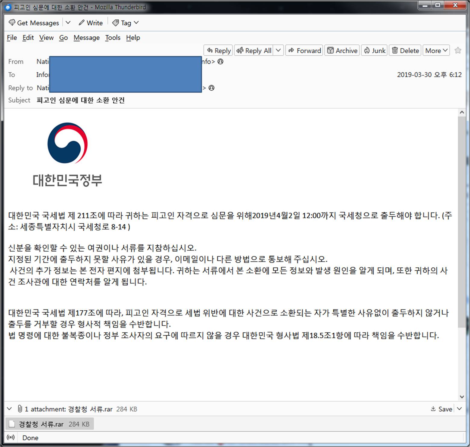The width and height of the screenshot is (470, 447).
Task: Click the Reply button
Action: (219, 51)
